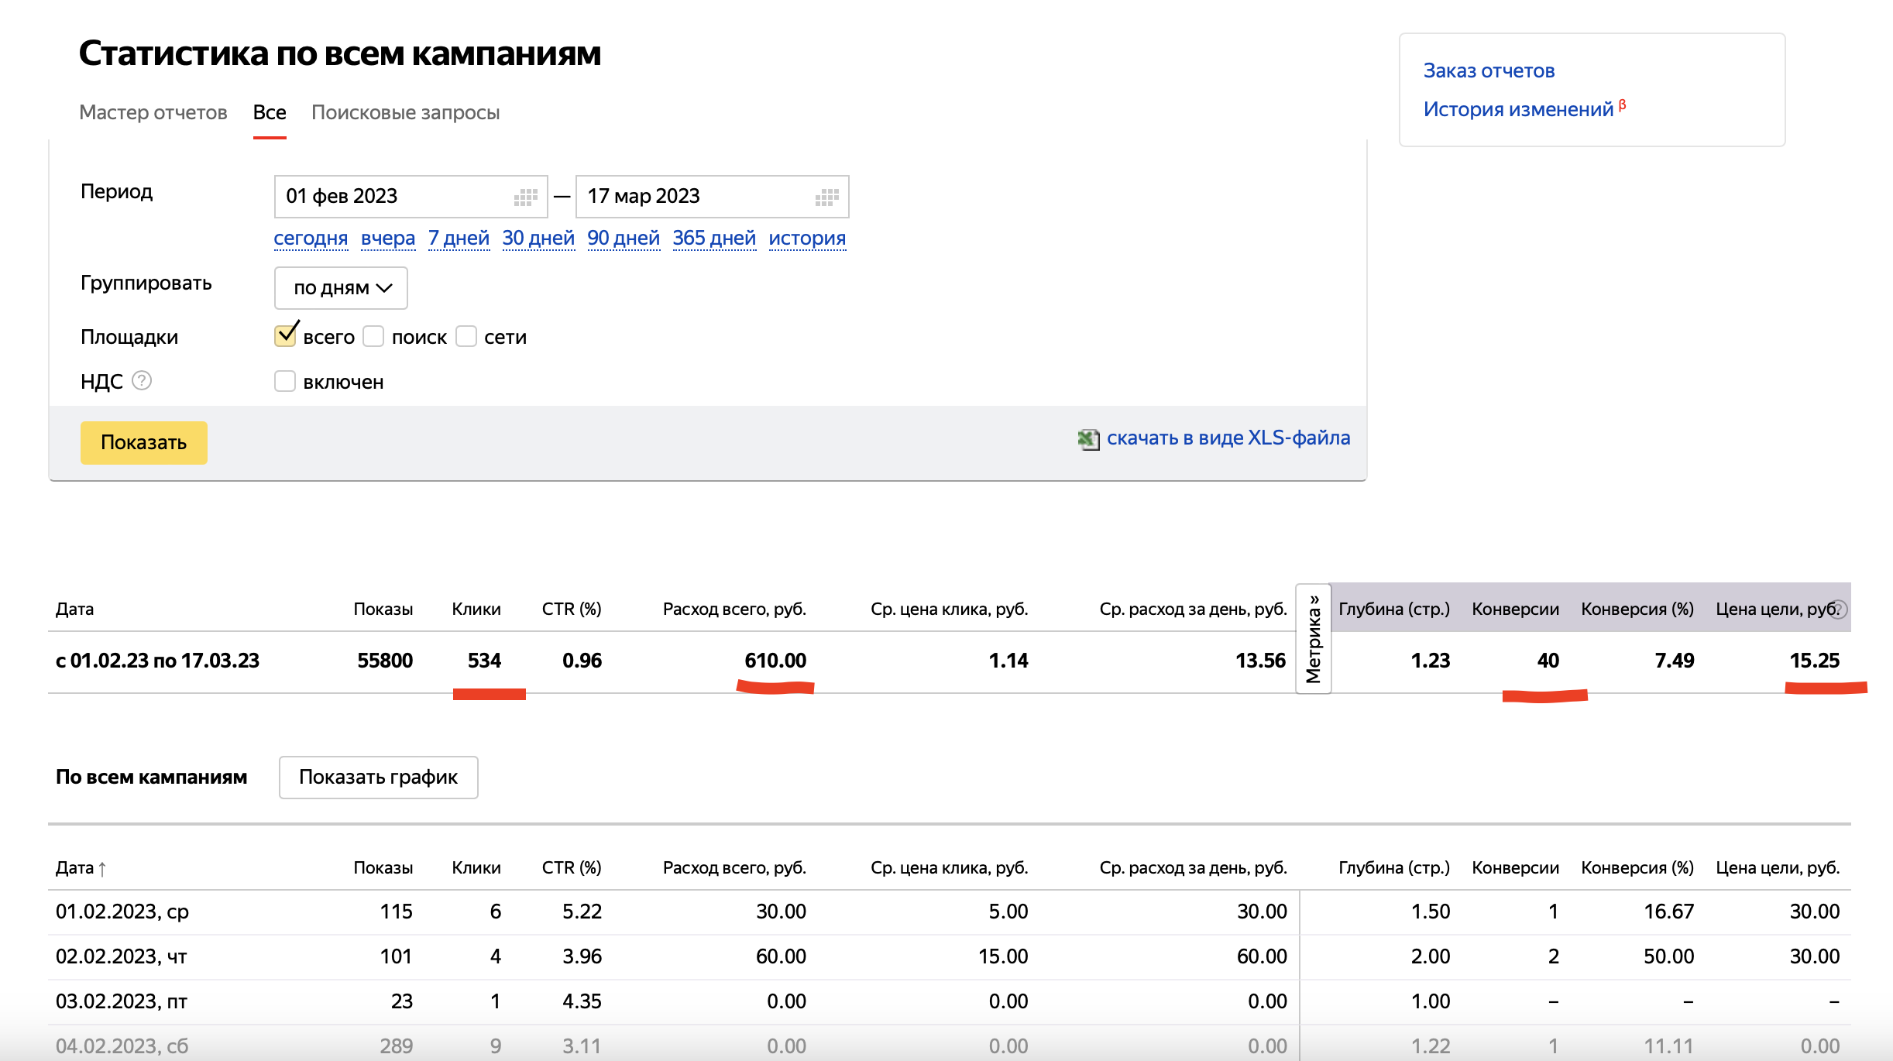Toggle the 'всего' sites checkbox
Viewport: 1893px width, 1061px height.
285,335
